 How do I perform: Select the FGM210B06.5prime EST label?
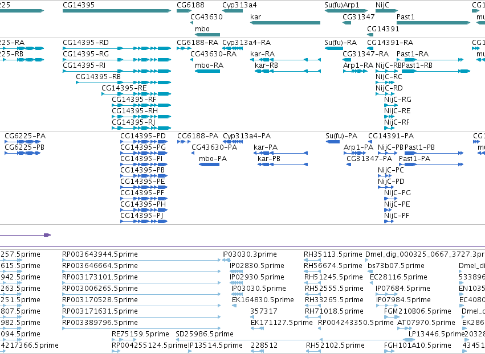click(x=418, y=311)
